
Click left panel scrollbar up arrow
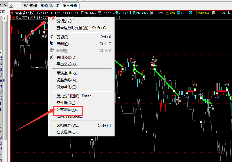tap(5, 18)
